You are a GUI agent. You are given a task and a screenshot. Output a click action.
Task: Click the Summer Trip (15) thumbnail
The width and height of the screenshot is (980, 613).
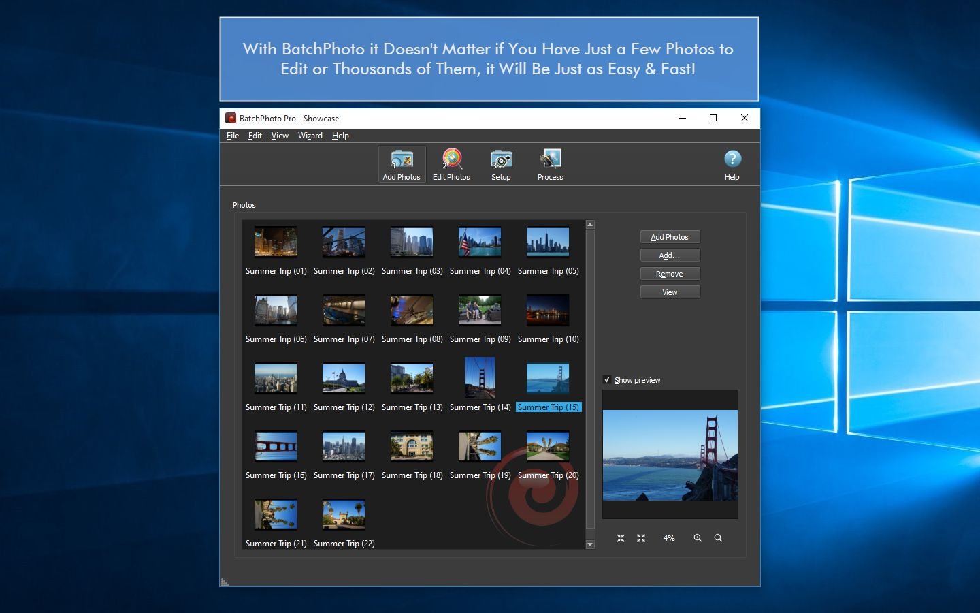548,378
